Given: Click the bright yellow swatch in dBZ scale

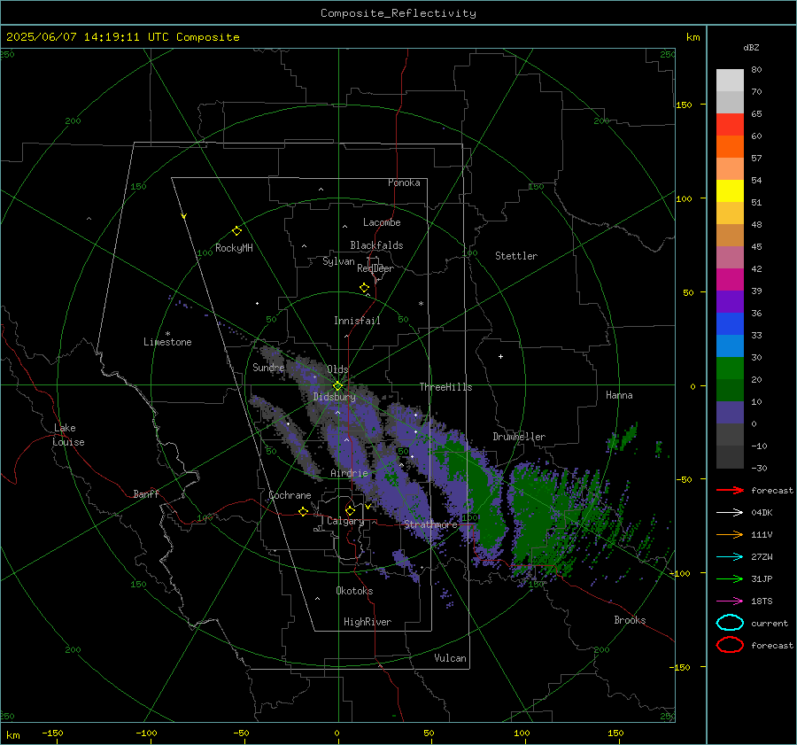Looking at the screenshot, I should coord(730,190).
